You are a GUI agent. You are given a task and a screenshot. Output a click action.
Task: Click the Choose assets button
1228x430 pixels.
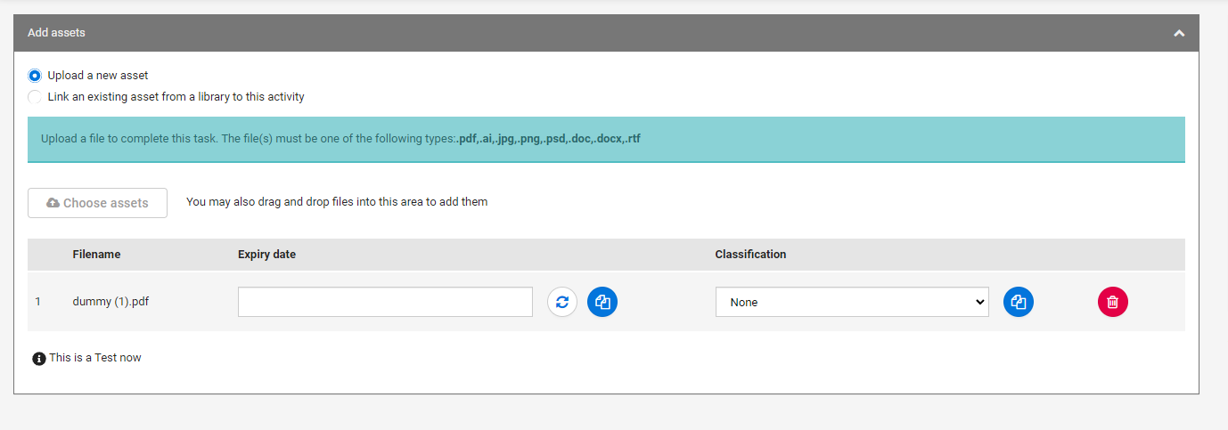click(97, 203)
